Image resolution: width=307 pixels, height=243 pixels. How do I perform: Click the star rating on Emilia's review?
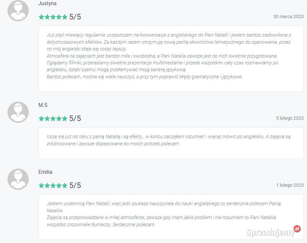(53, 186)
